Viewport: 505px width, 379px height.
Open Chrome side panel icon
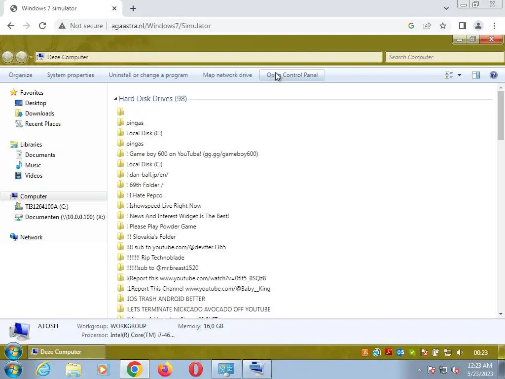(x=463, y=26)
